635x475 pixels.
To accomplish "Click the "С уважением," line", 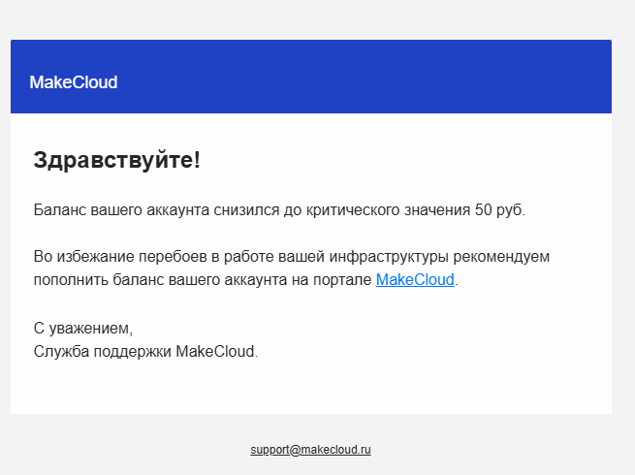I will [x=83, y=329].
